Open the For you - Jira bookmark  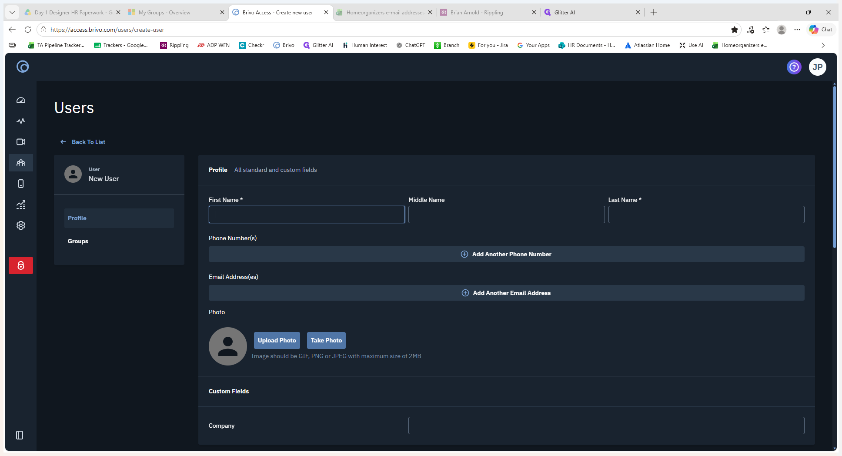[x=488, y=45]
